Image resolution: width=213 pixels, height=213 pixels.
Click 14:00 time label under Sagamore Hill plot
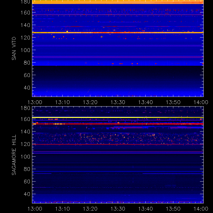click(x=201, y=209)
